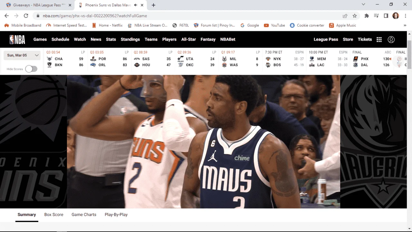The width and height of the screenshot is (412, 232).
Task: Expand the Sun, Mar 05 date dropdown
Action: (x=22, y=55)
